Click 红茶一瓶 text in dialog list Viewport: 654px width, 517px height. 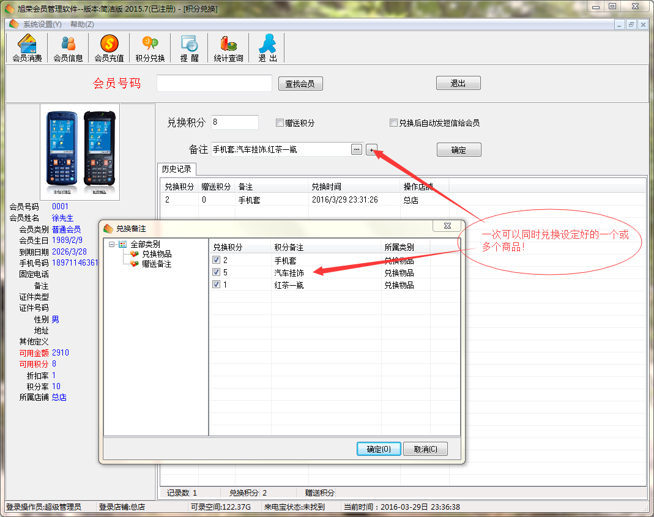pos(289,285)
